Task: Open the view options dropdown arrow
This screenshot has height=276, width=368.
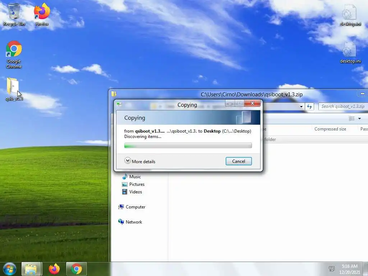Action: [x=359, y=119]
